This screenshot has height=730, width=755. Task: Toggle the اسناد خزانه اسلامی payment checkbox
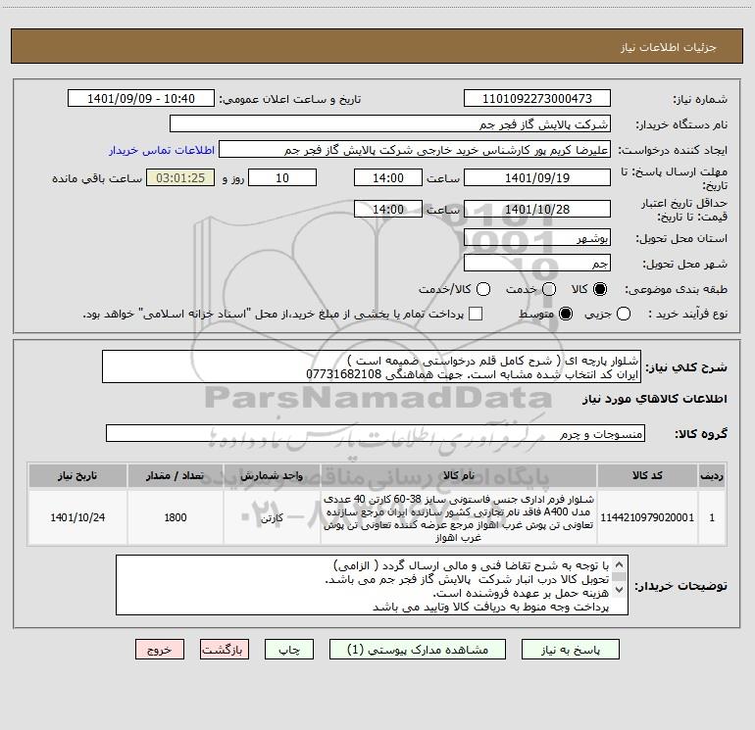[476, 314]
